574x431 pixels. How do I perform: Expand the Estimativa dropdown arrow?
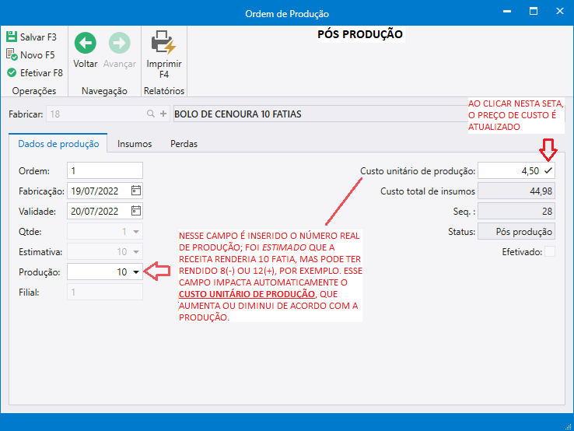tap(136, 251)
